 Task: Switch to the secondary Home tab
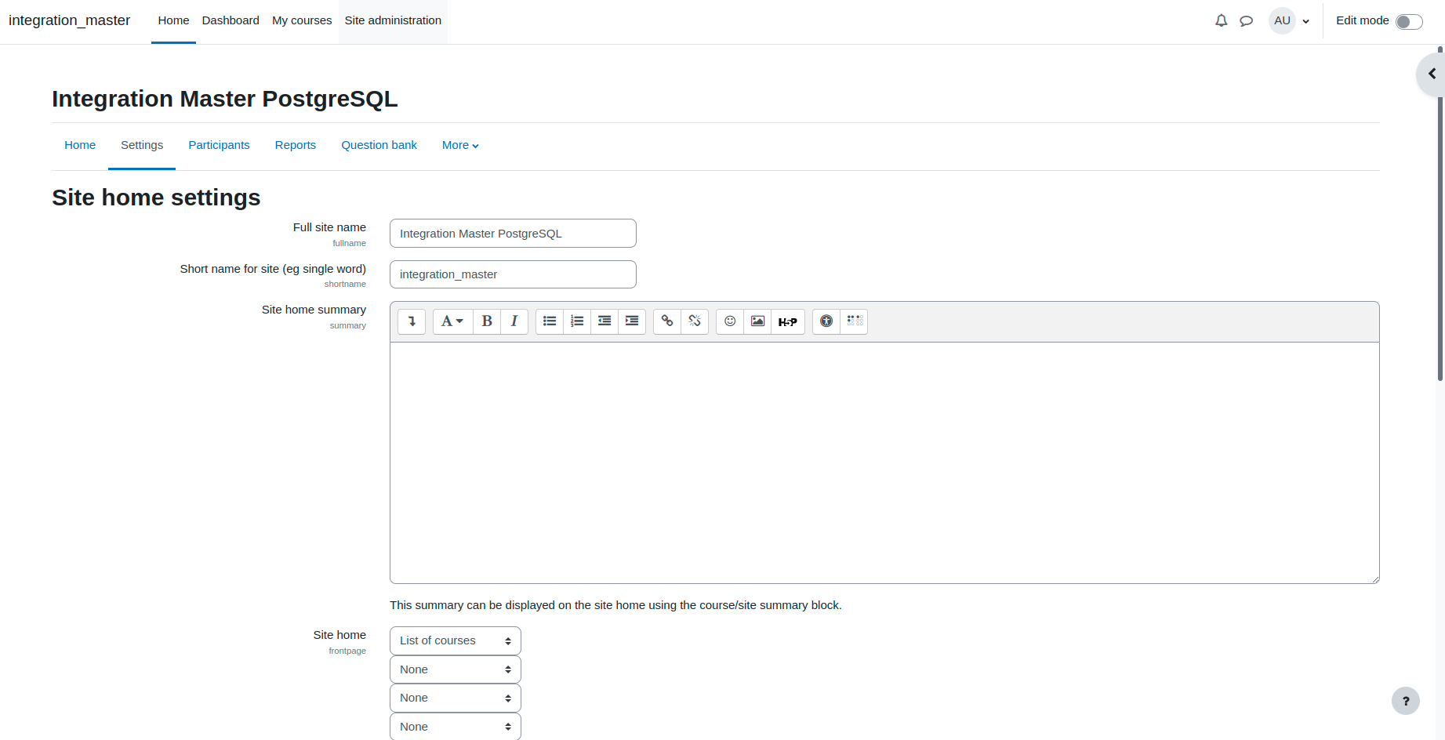pyautogui.click(x=80, y=145)
